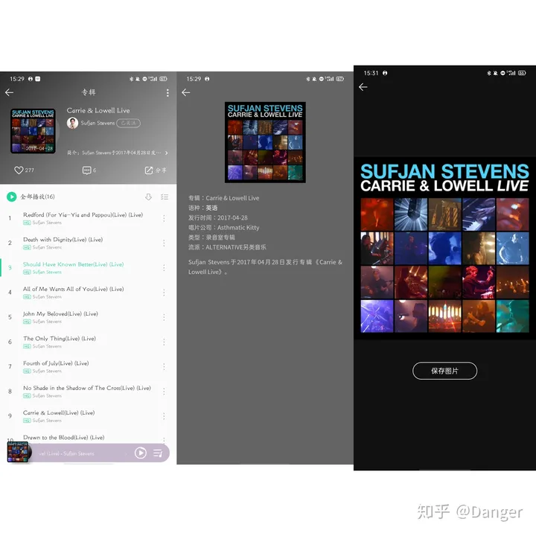Tap ALTERNATIVE genre line
This screenshot has height=536, width=536.
click(x=227, y=247)
